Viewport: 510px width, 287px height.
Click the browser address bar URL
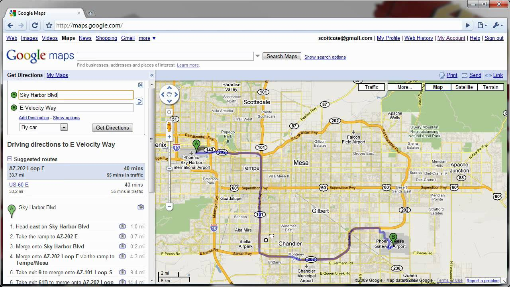[89, 26]
